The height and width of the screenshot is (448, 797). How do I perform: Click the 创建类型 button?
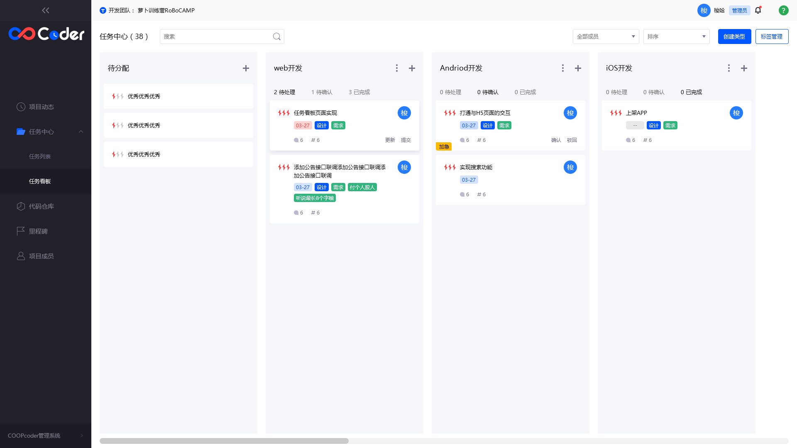coord(734,37)
